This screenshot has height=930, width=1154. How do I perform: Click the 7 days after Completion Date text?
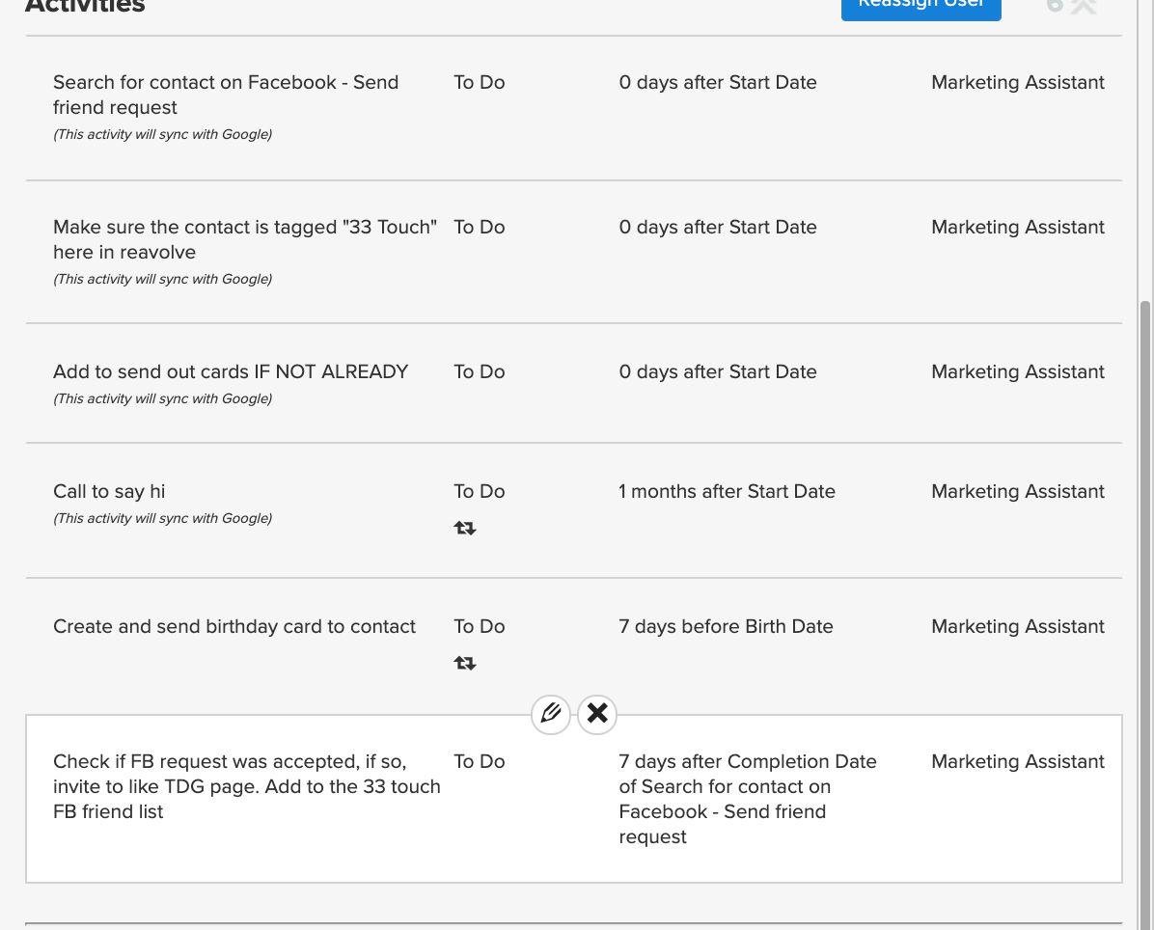pyautogui.click(x=747, y=799)
